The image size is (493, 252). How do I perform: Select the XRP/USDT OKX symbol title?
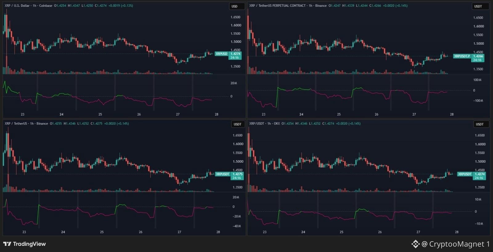click(264, 124)
